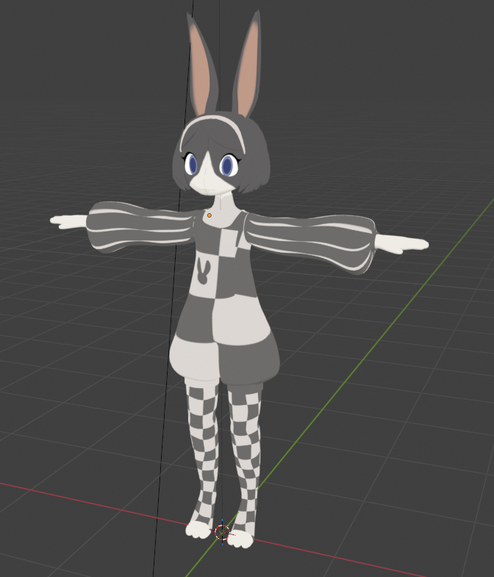Click the pink inner part of left ear

click(202, 70)
